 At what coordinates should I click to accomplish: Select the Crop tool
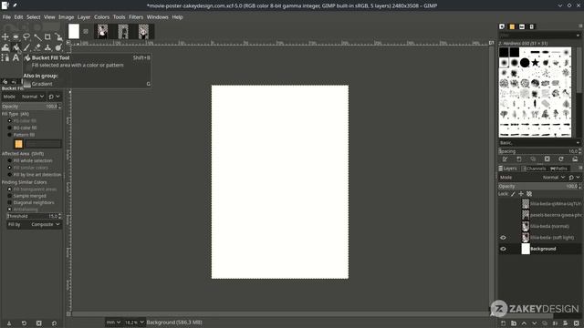(47, 36)
